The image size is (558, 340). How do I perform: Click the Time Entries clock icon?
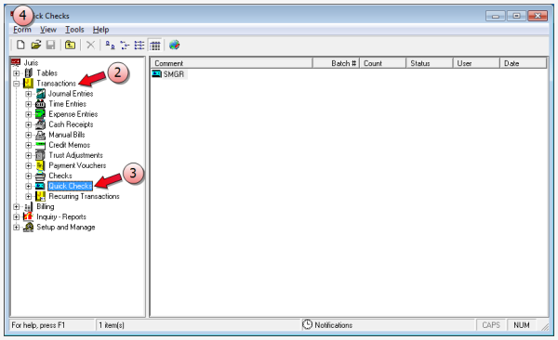click(x=41, y=104)
